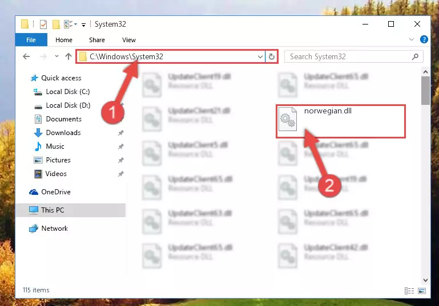Viewport: 439px width, 306px height.
Task: Open the Help question mark icon
Action: click(424, 39)
